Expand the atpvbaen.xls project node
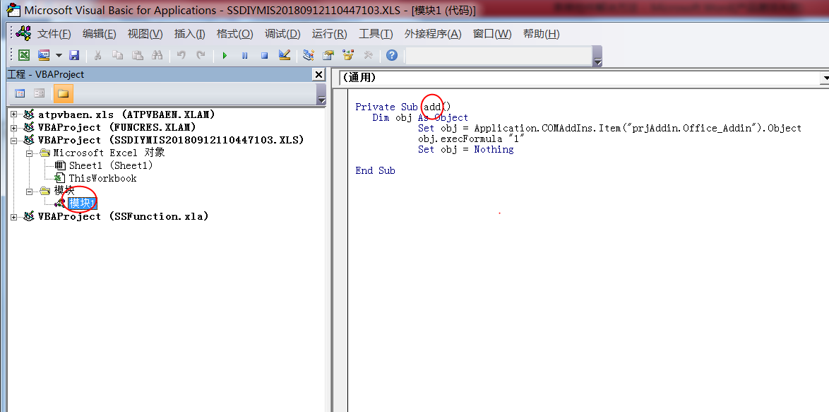The height and width of the screenshot is (412, 829). [13, 114]
